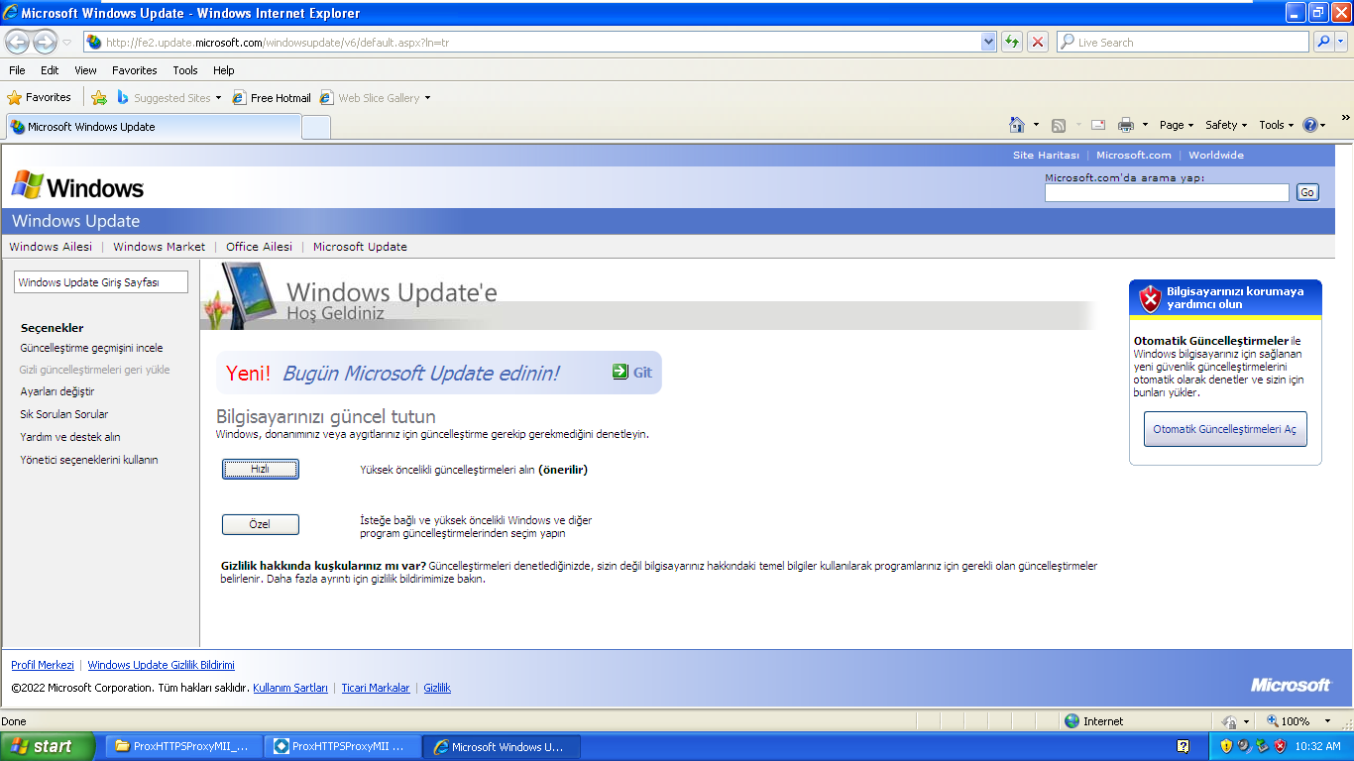Open the command bar Tools dropdown
1354x761 pixels.
pos(1276,125)
